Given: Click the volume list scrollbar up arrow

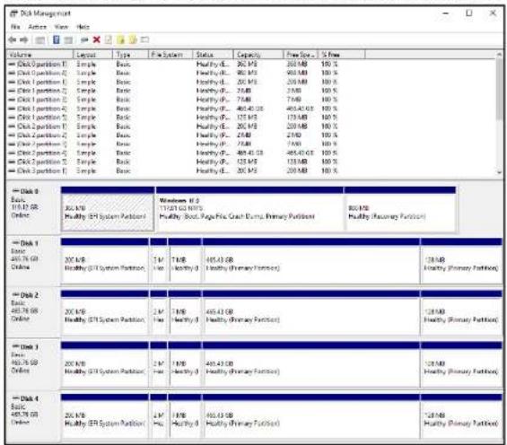Looking at the screenshot, I should point(500,55).
